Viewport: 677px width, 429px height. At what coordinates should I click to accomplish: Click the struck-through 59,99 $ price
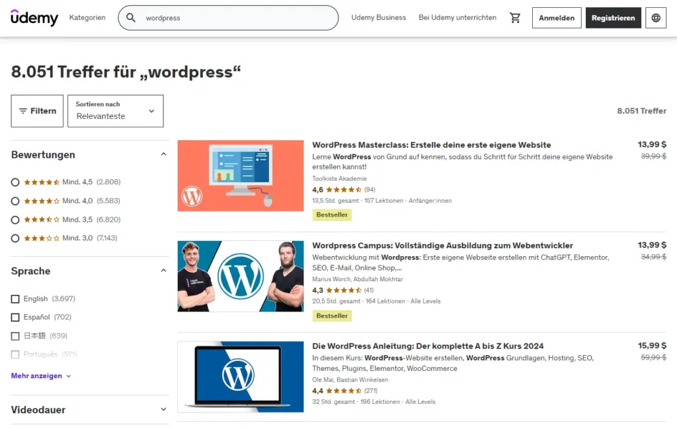pos(653,358)
